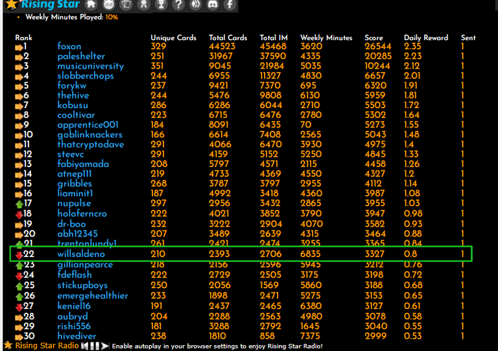Screen dimensions: 498x351
Task: Open hivediver player link
Action: coord(77,336)
